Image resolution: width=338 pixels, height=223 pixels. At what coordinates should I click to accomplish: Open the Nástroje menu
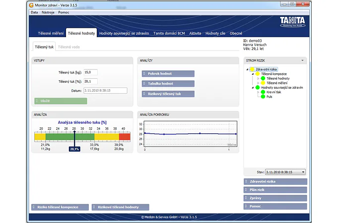(x=48, y=11)
